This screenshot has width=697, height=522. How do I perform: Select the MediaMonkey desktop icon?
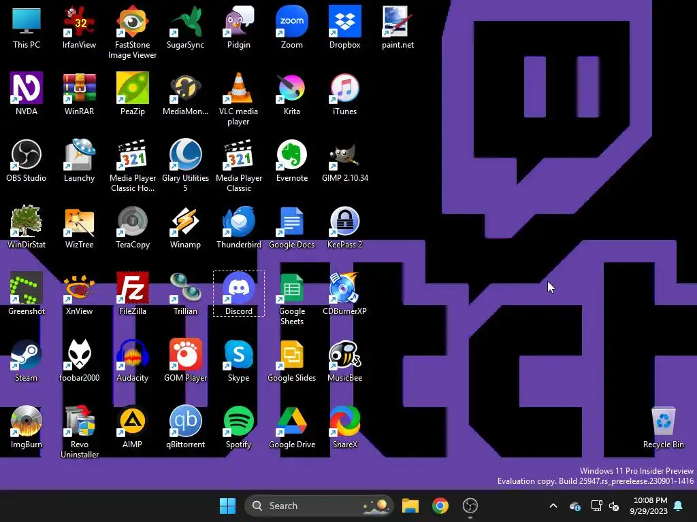coord(185,94)
